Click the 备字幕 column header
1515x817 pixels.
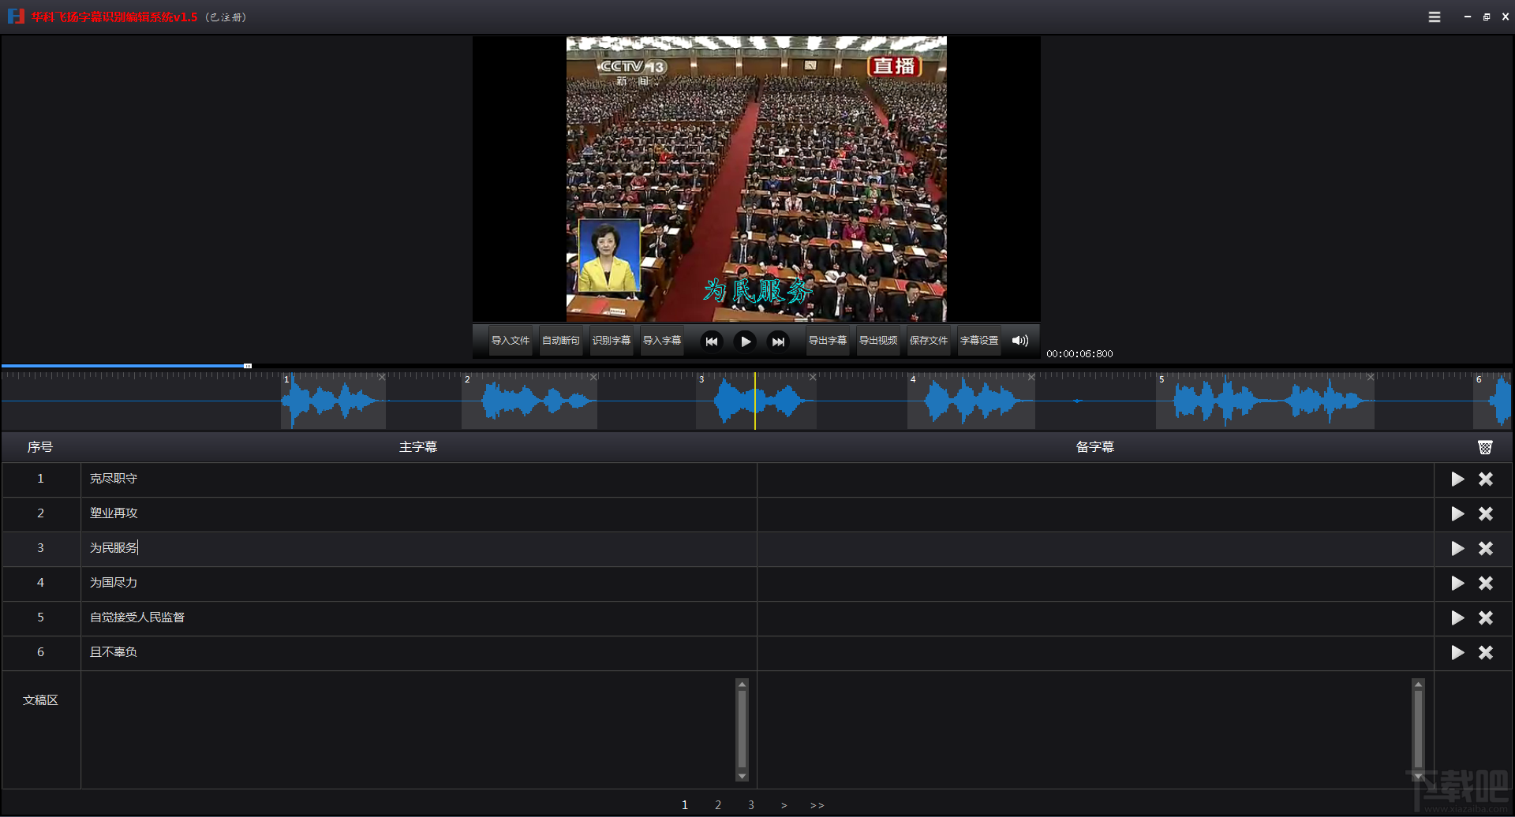click(x=1095, y=447)
